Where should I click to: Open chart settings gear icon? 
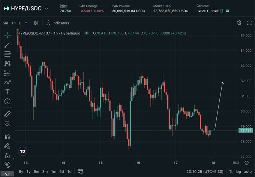(x=246, y=163)
